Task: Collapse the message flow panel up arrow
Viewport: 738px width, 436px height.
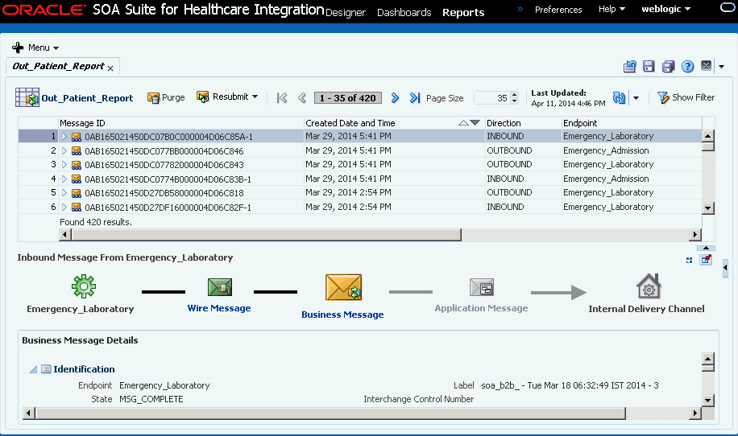Action: click(x=706, y=248)
